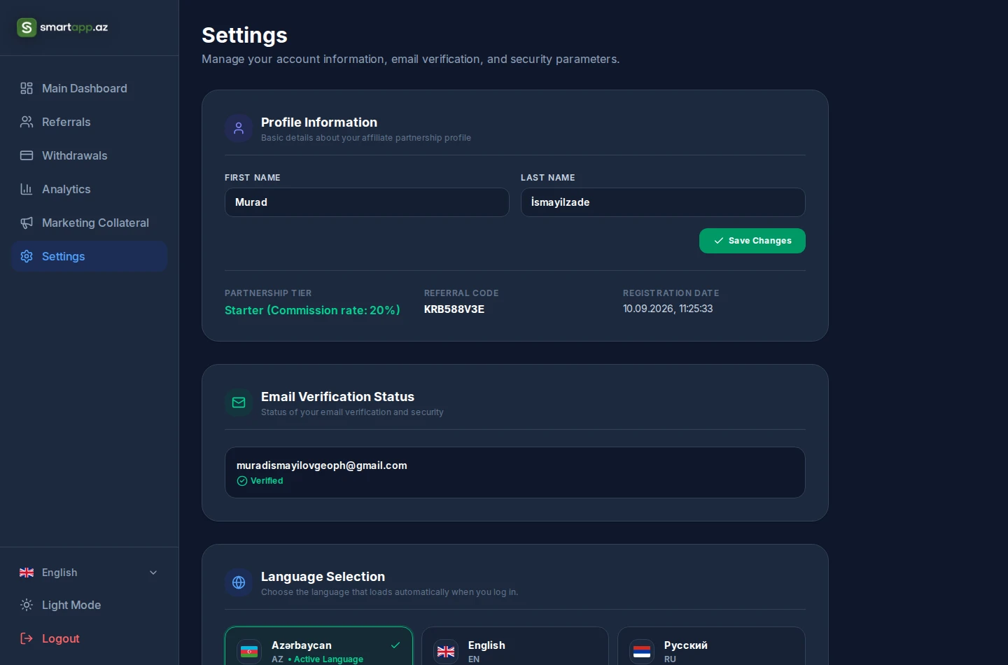Select the English language card
Screen dimensions: 1008x665
click(515, 646)
